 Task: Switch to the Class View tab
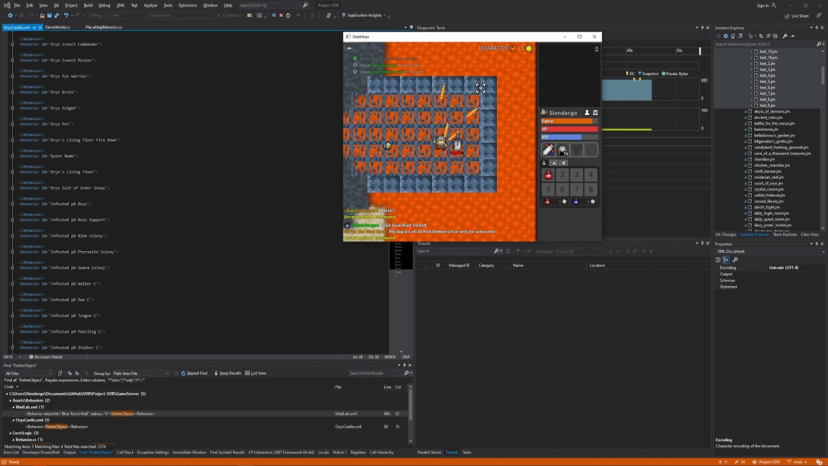click(810, 234)
